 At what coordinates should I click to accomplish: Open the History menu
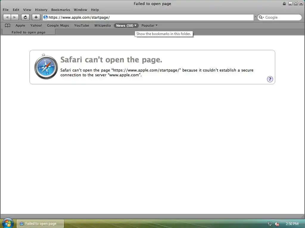tap(41, 10)
